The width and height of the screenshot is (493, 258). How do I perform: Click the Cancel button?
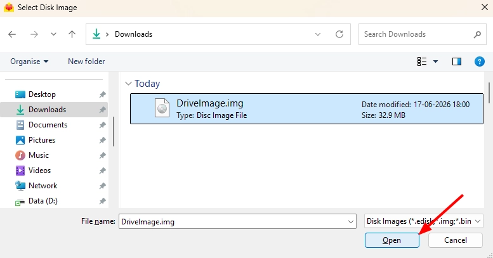(x=456, y=240)
